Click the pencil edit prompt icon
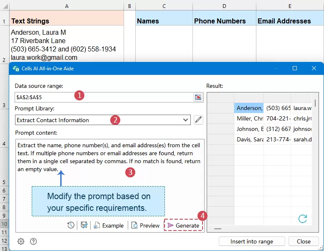The image size is (324, 251). coord(198,120)
